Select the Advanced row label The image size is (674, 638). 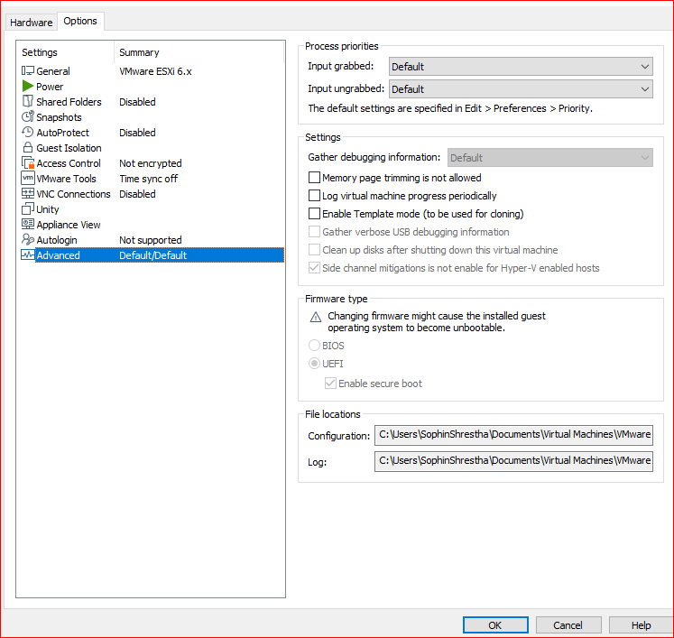[58, 255]
